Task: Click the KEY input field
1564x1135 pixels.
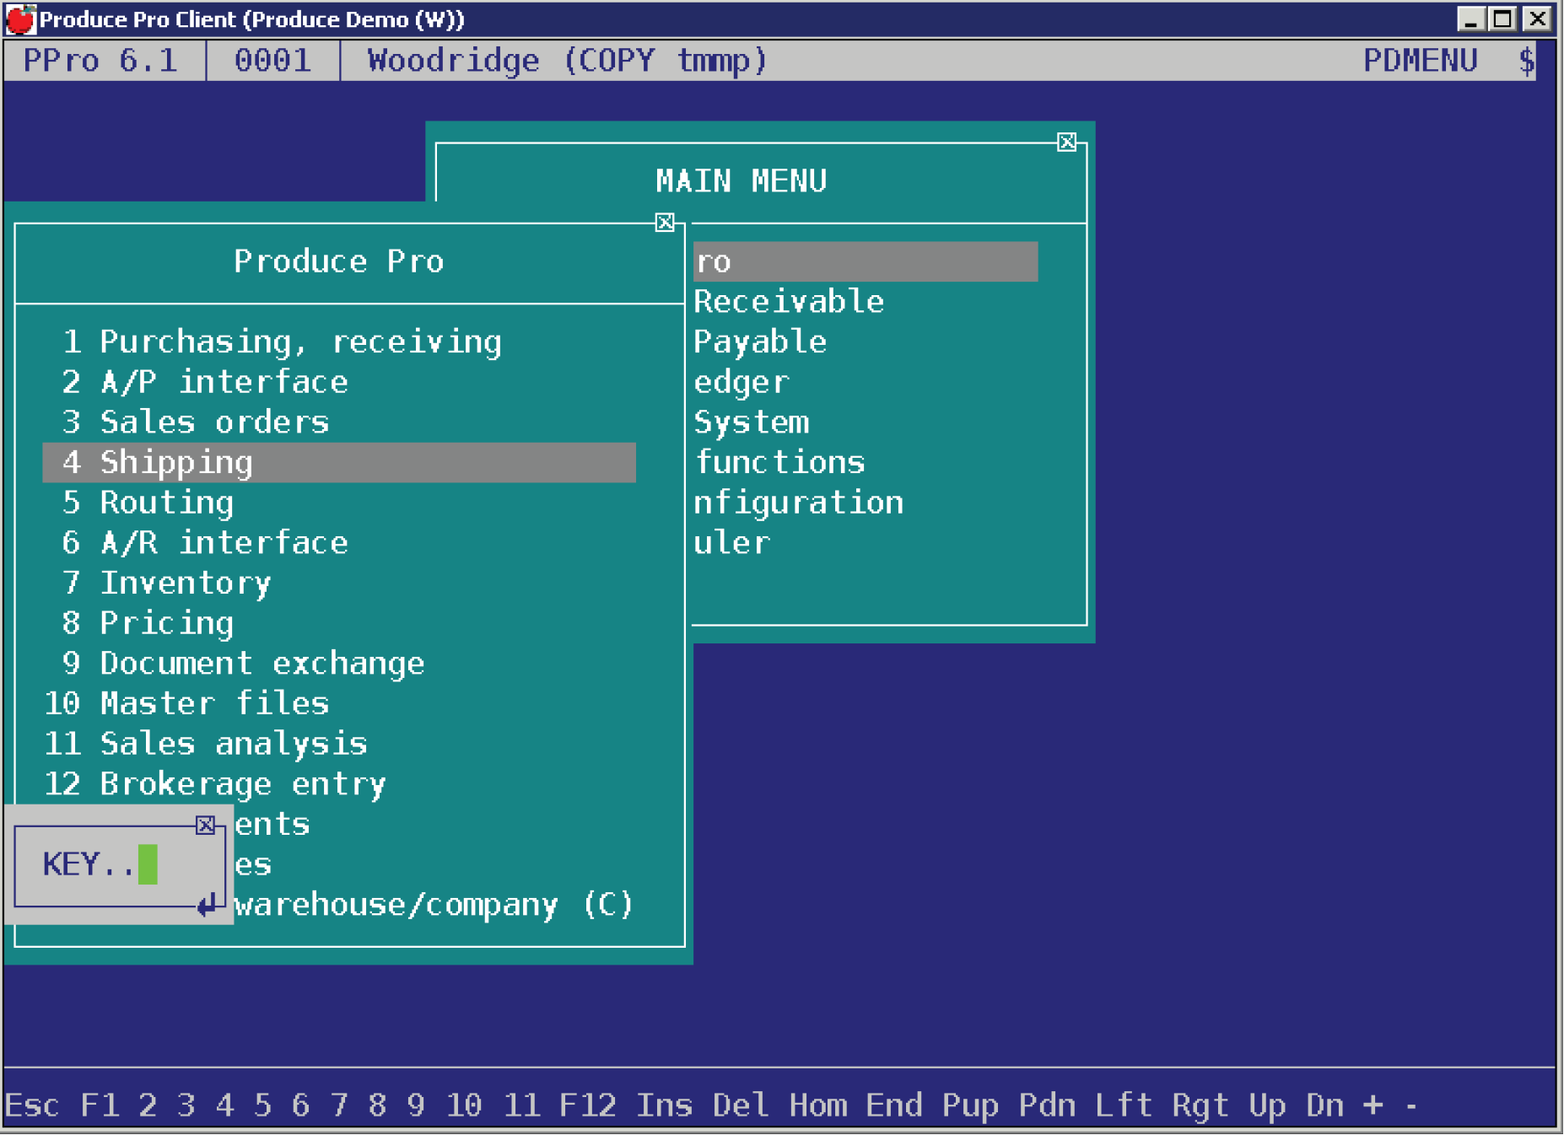Action: pyautogui.click(x=148, y=865)
